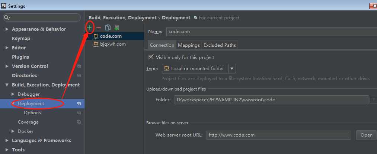Click the Web server root URL field
Viewport: 377px width, 154px height.
click(x=278, y=135)
